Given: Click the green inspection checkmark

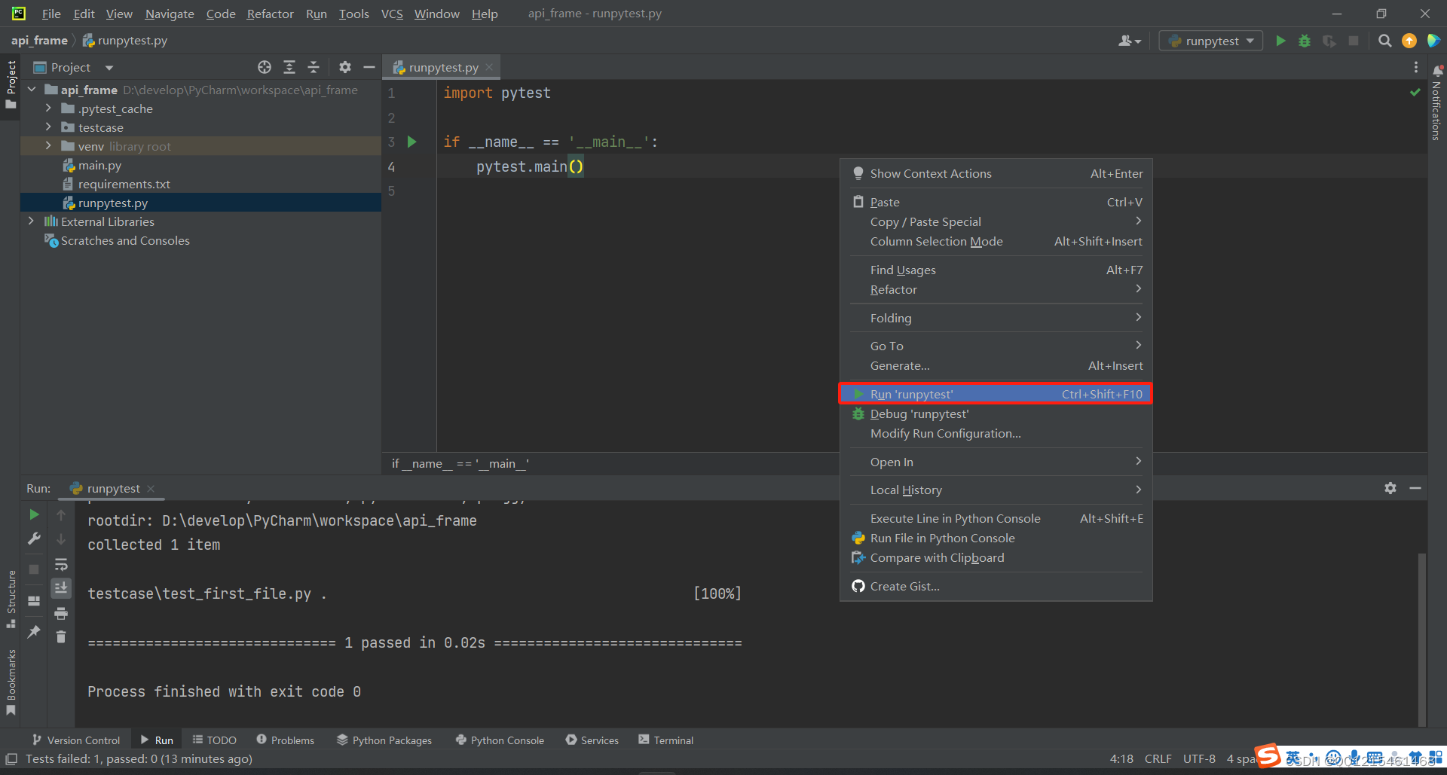Looking at the screenshot, I should (1415, 92).
